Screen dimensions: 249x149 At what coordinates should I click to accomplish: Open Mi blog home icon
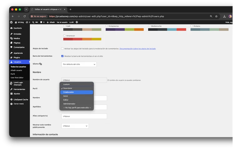tap(16, 22)
